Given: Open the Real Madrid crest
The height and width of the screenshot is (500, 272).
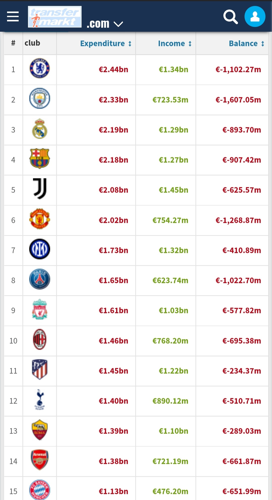Looking at the screenshot, I should 40,129.
